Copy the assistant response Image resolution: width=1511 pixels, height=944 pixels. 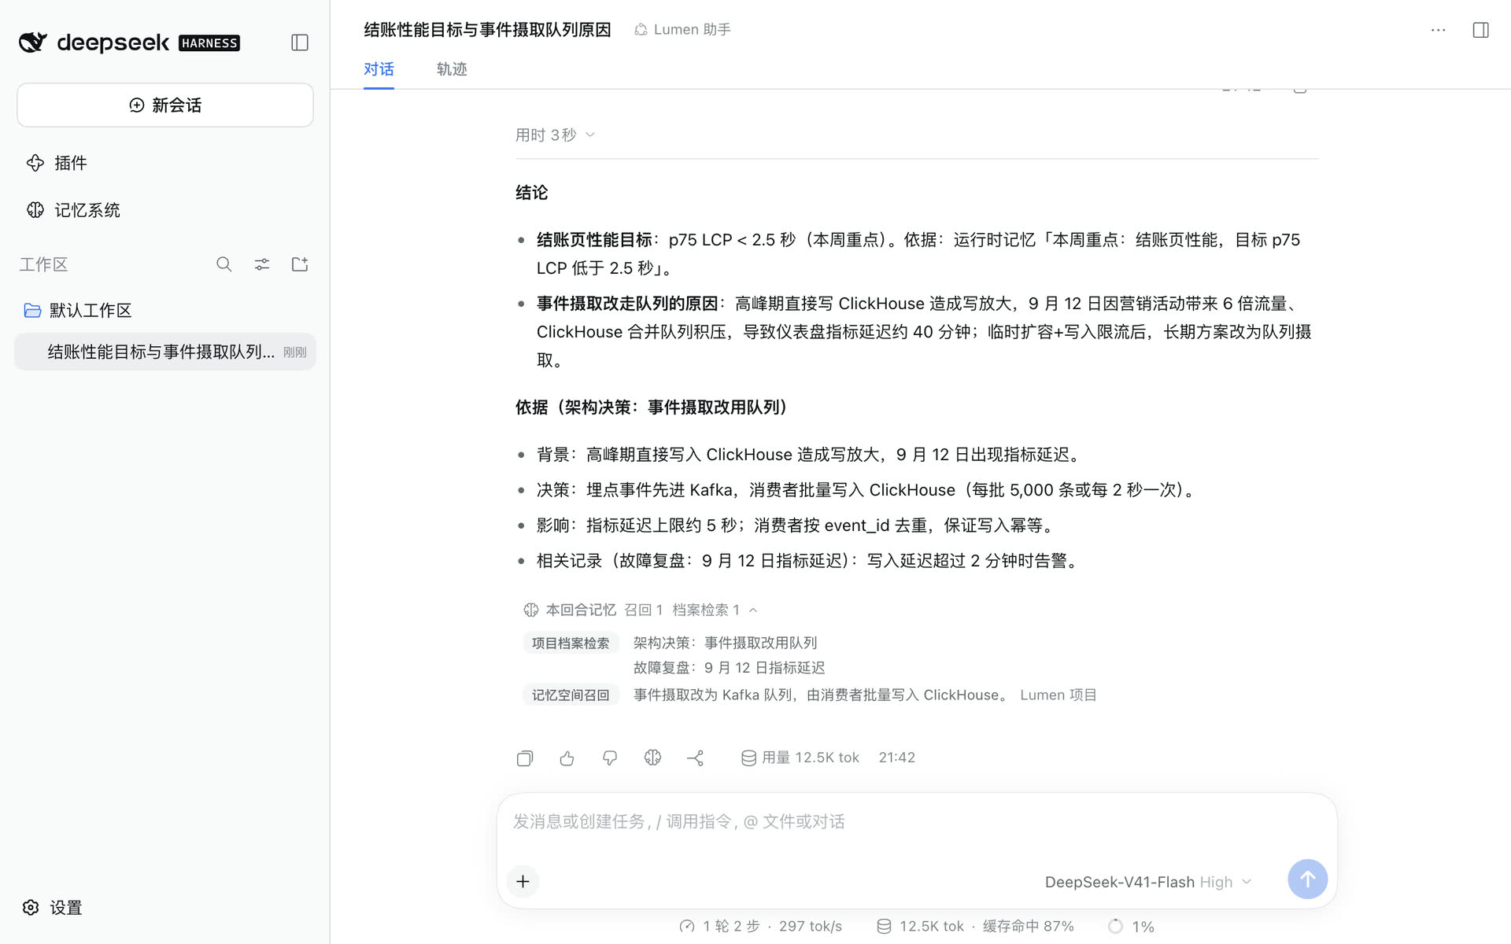[525, 758]
